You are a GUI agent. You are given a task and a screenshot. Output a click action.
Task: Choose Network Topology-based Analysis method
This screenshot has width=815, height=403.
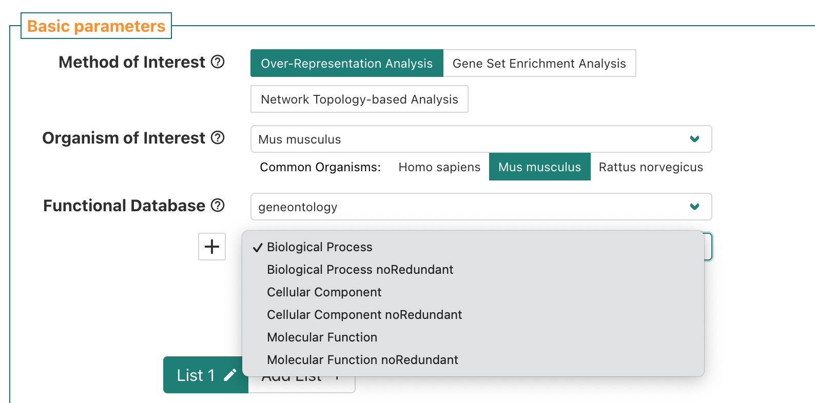[359, 99]
